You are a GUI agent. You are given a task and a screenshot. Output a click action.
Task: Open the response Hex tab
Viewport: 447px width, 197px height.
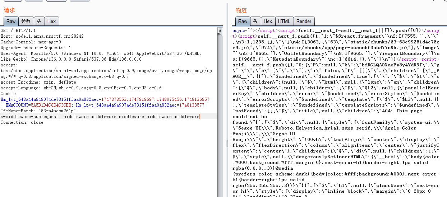pyautogui.click(x=268, y=21)
